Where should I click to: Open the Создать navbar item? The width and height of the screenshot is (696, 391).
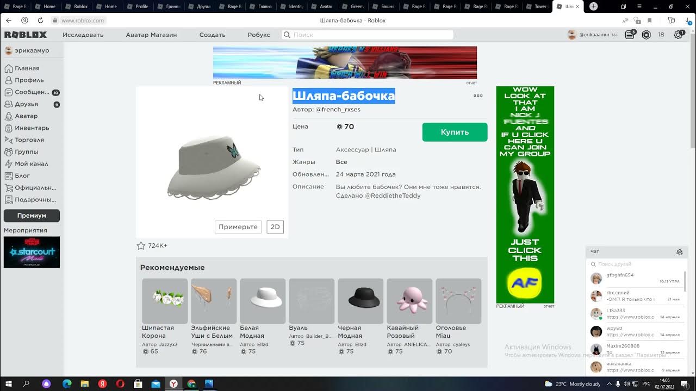(212, 35)
